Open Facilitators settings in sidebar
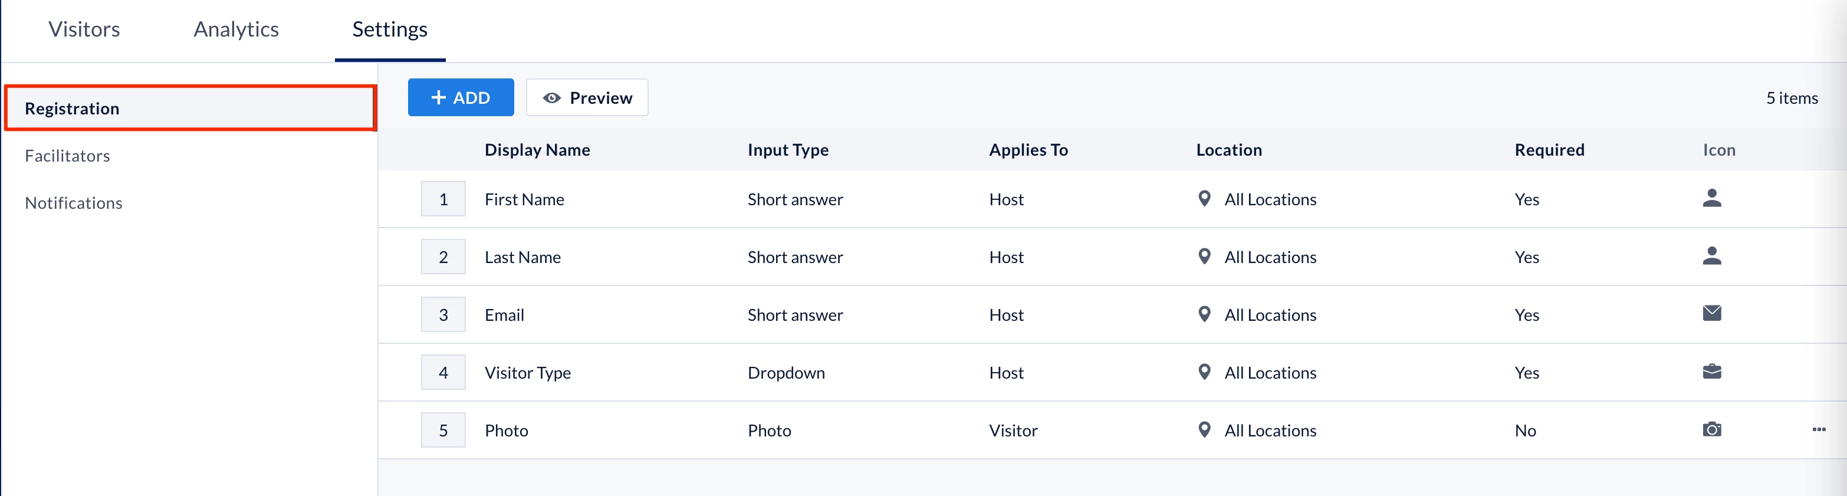 pyautogui.click(x=67, y=156)
